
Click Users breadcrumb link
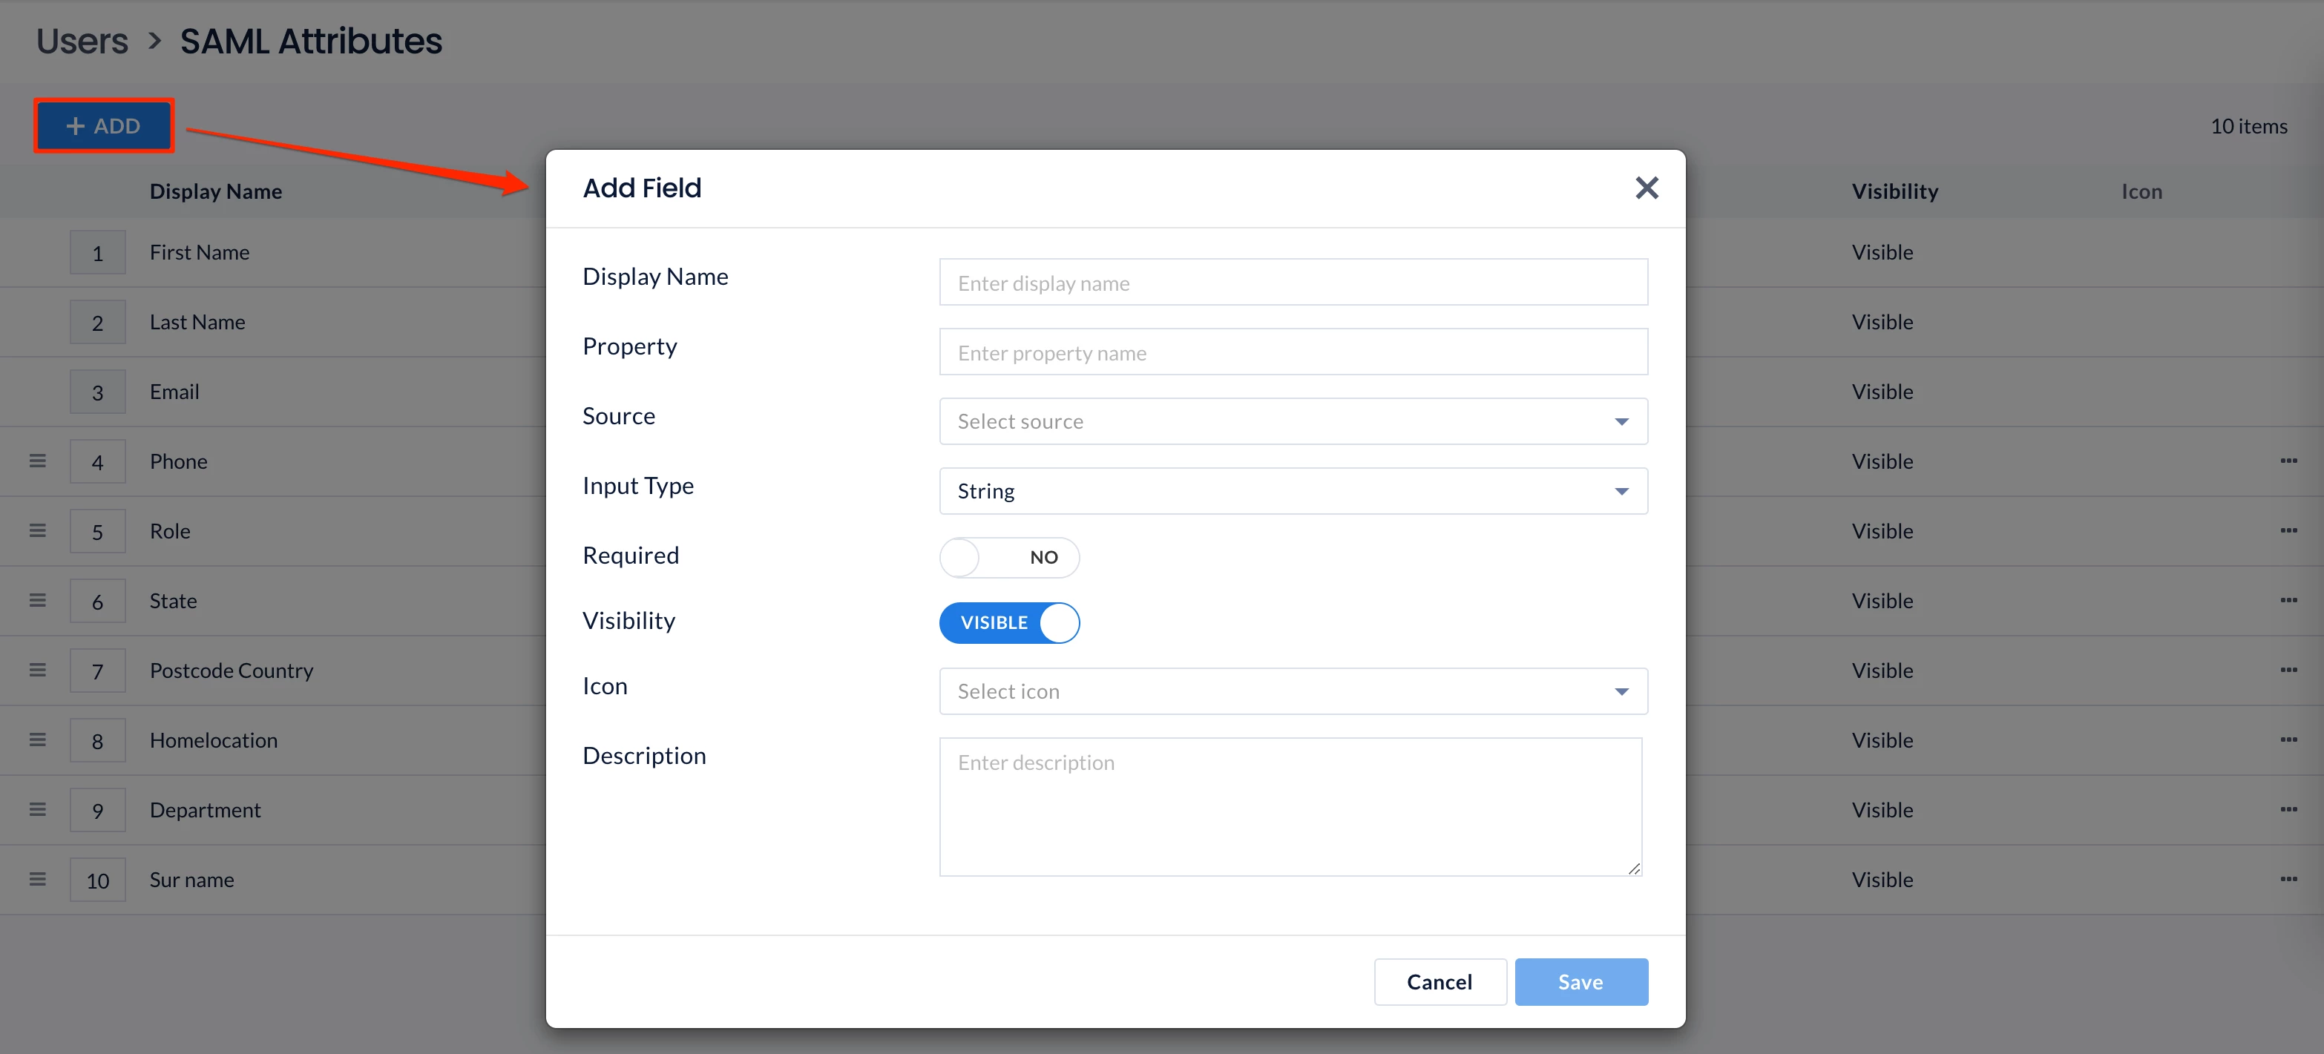(82, 42)
